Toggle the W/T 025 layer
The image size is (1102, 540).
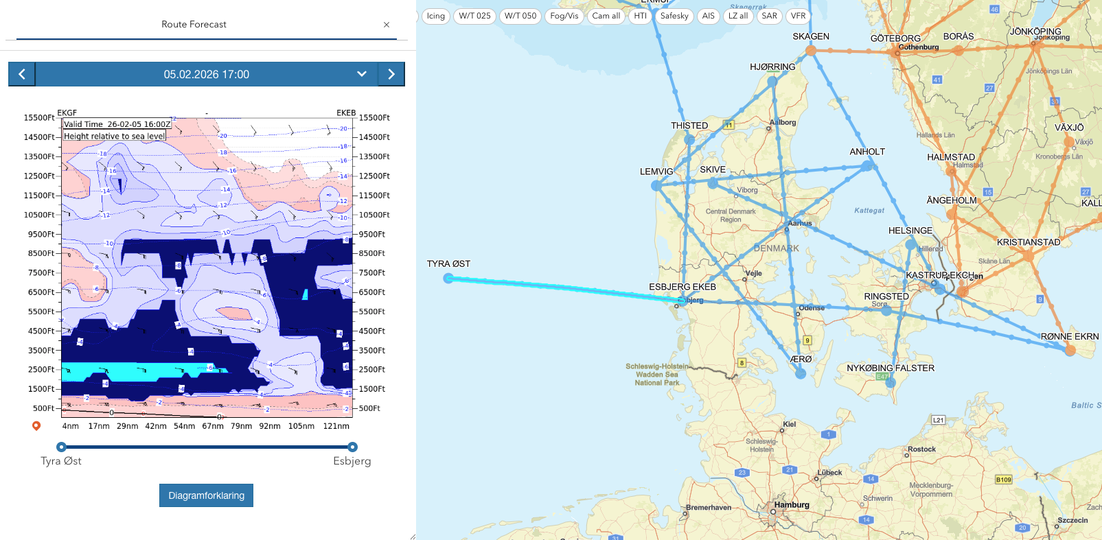pos(475,16)
